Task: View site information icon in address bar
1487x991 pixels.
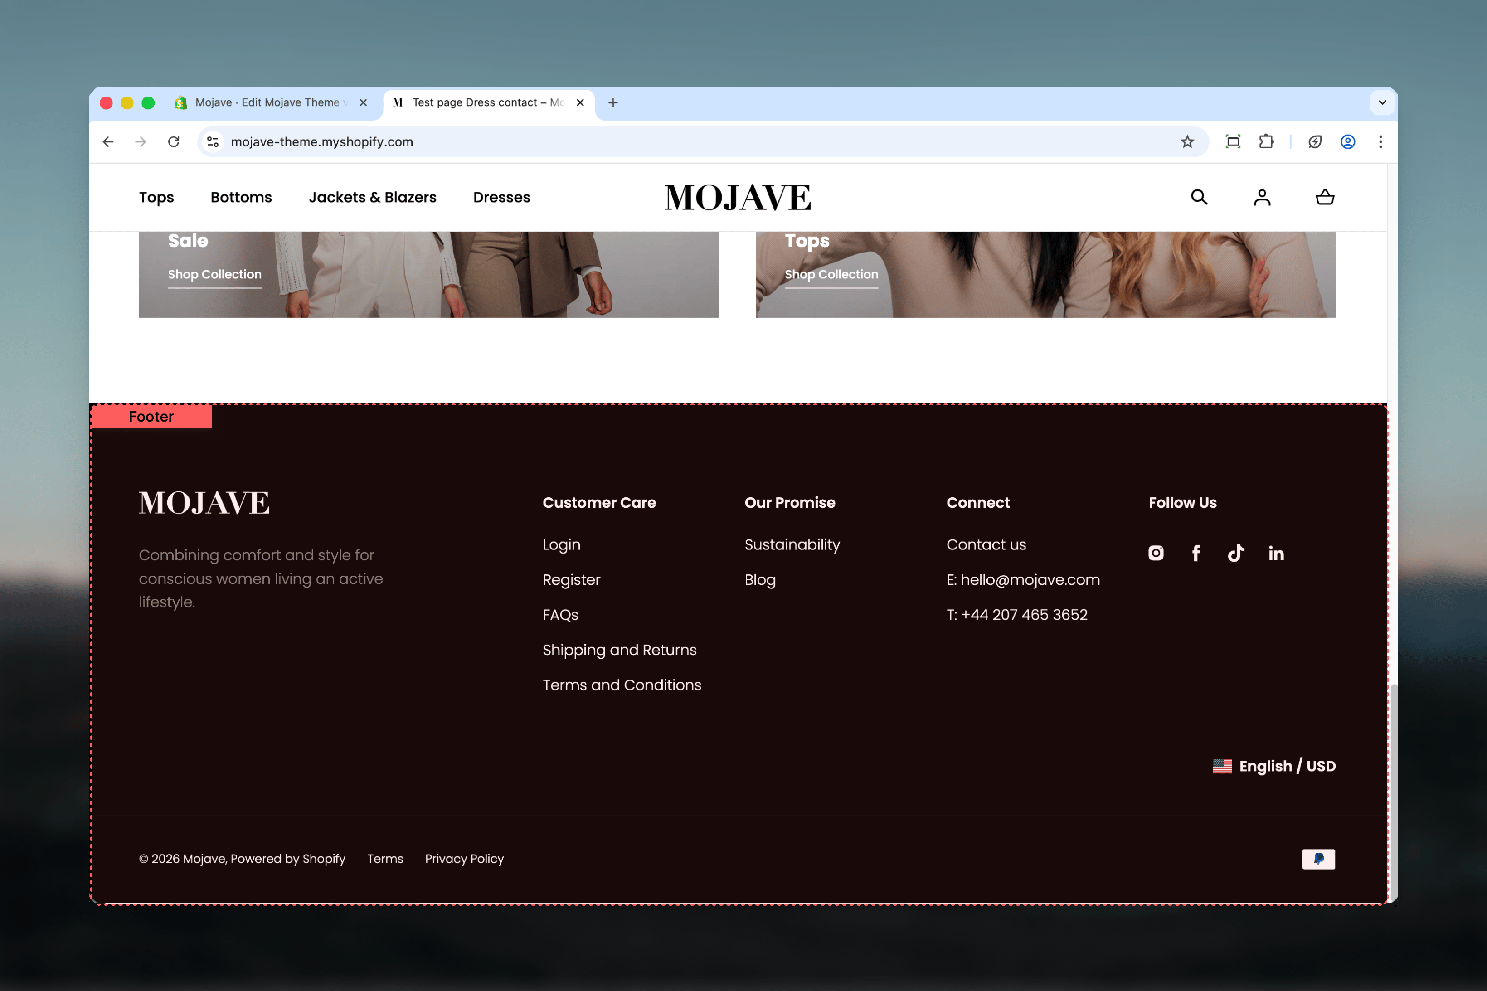Action: click(213, 141)
